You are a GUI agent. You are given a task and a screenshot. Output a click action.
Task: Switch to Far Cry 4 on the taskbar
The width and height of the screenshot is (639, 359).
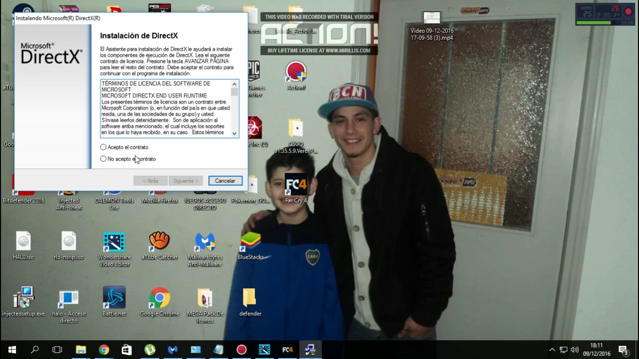(288, 350)
